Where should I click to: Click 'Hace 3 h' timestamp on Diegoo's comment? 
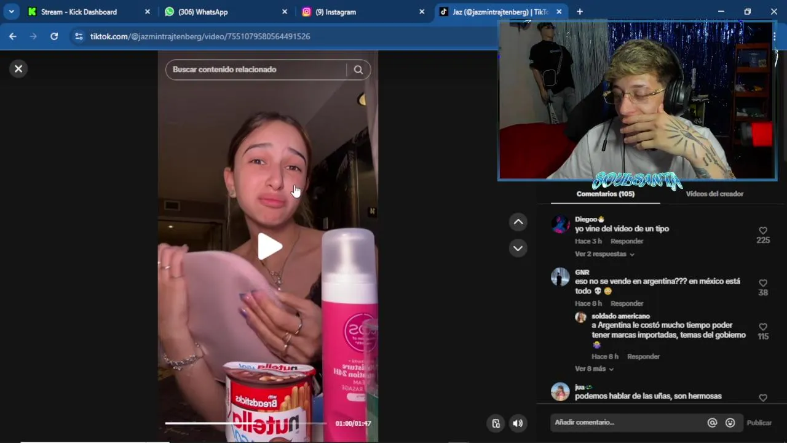click(588, 241)
